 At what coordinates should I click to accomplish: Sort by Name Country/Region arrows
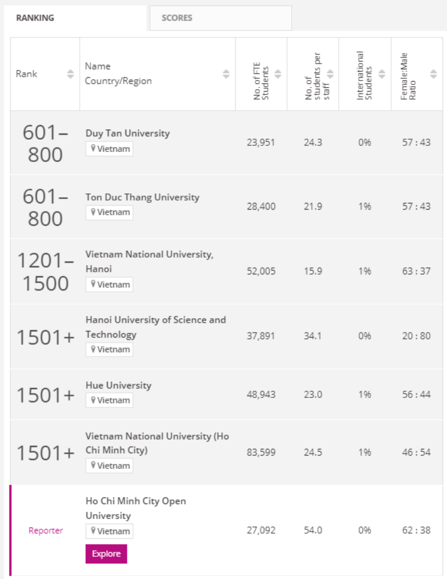point(226,74)
